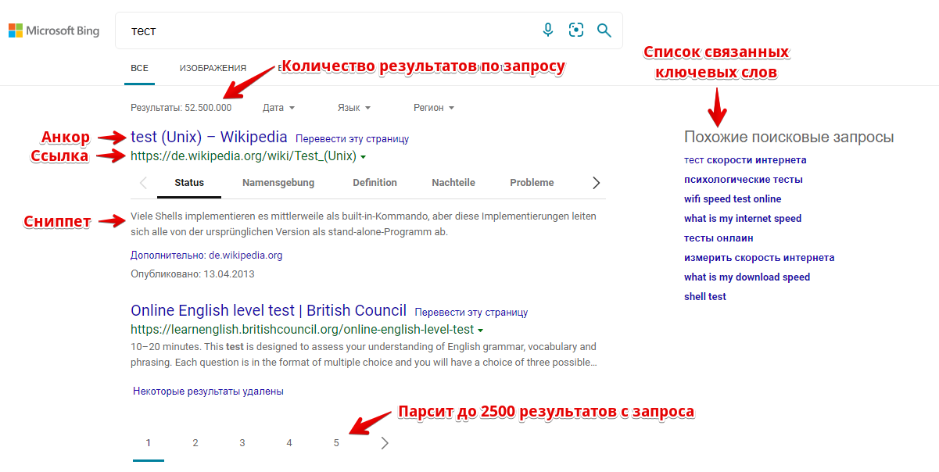Viewport: 939px width, 472px height.
Task: Go to results page 5
Action: tap(336, 443)
